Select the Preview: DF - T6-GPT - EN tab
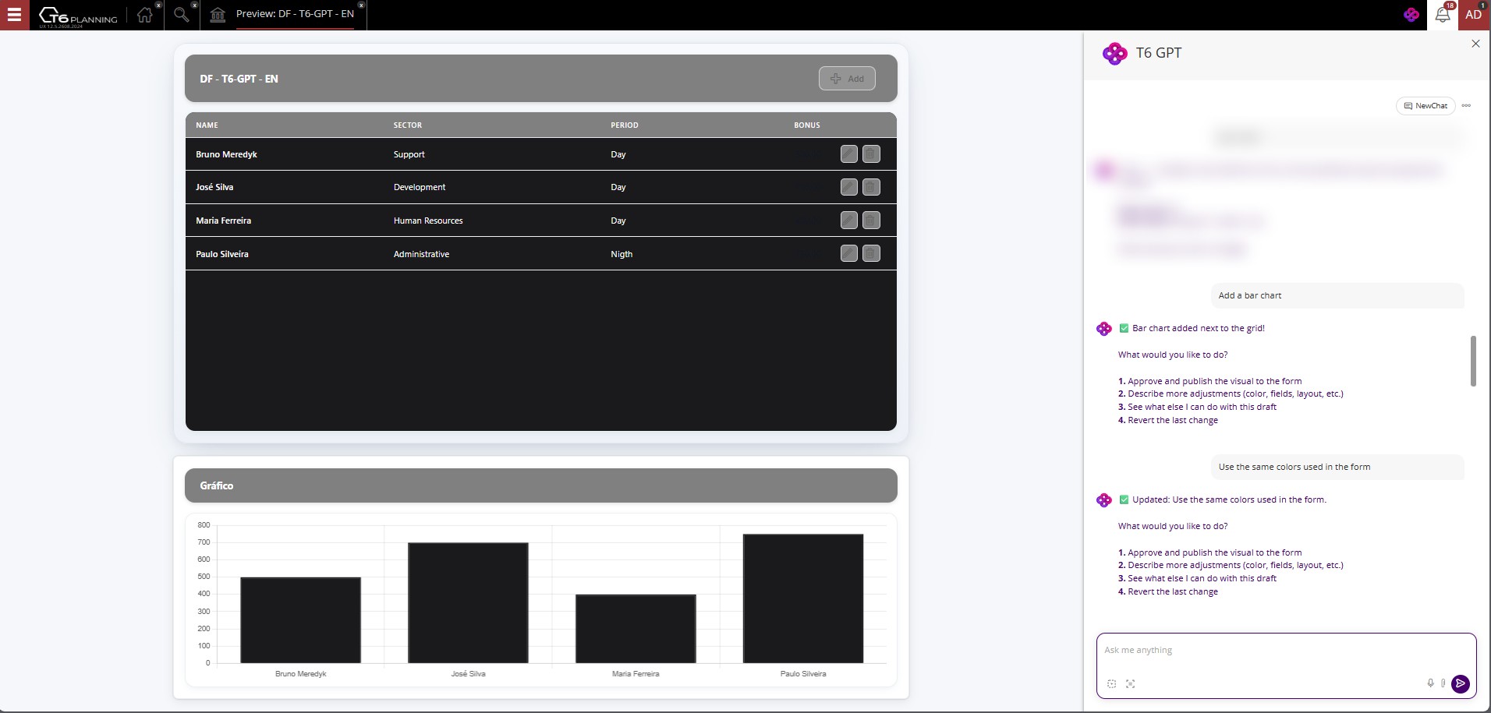The image size is (1491, 713). click(x=295, y=14)
